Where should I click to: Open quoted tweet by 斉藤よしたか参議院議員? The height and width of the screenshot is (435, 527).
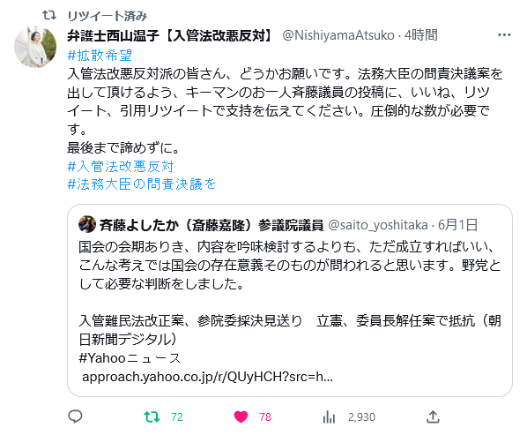point(290,300)
